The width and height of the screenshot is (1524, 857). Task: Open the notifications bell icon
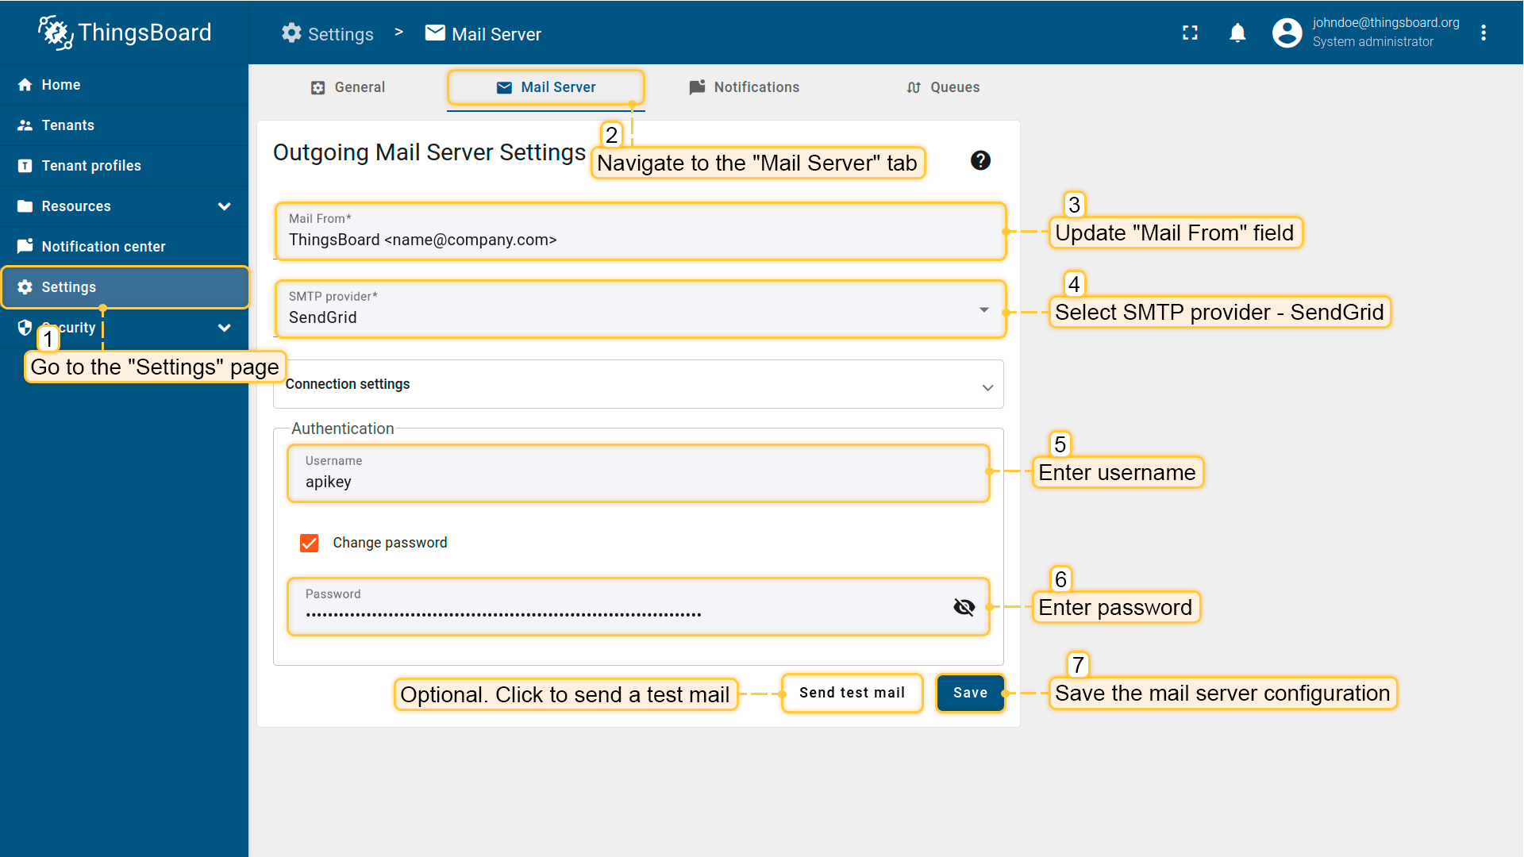[1237, 33]
